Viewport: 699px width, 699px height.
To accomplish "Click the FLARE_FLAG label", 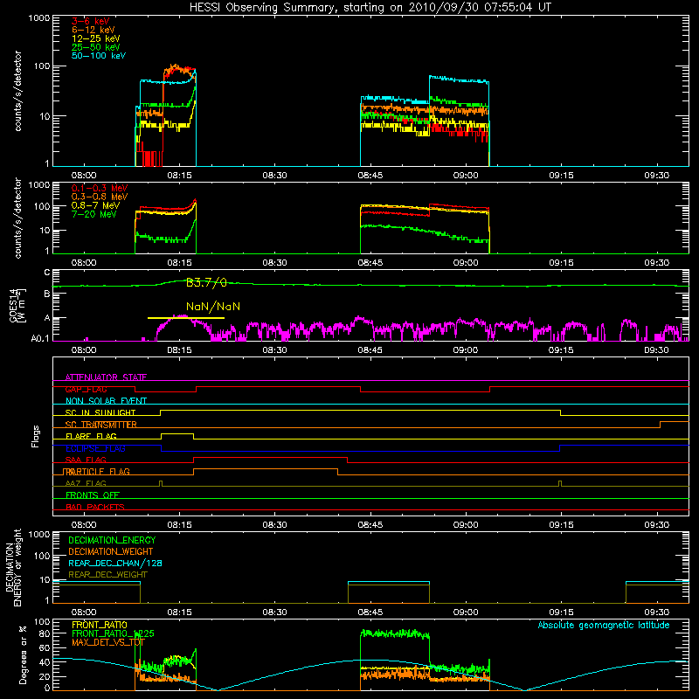I will tap(91, 436).
